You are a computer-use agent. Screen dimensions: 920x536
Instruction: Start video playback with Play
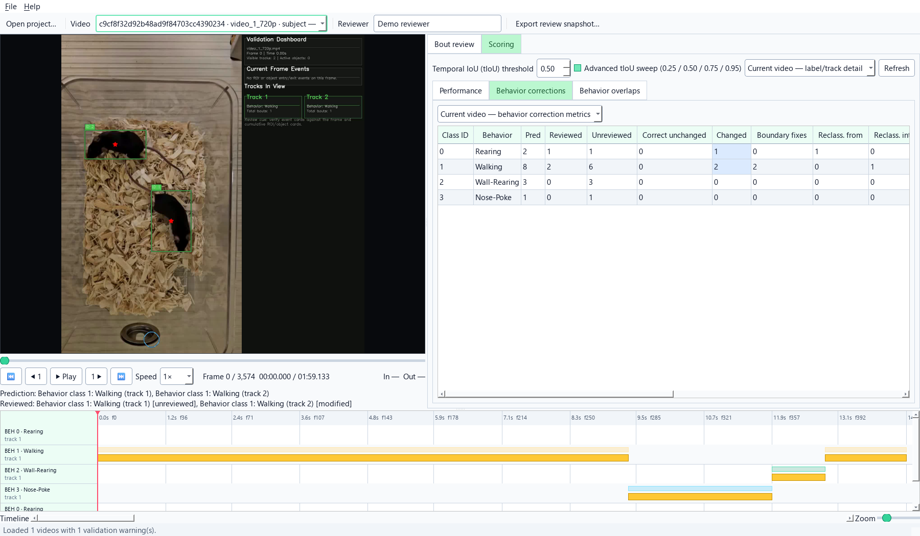66,376
